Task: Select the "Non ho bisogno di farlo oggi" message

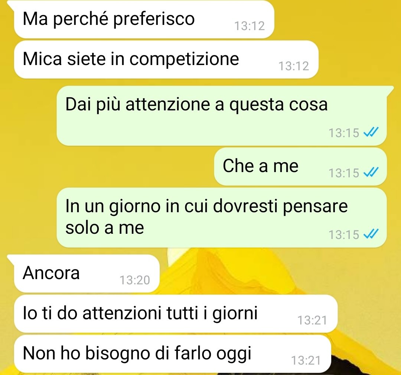Action: 172,354
